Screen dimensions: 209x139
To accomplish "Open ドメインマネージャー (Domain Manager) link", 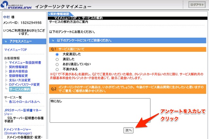I will [18, 131].
